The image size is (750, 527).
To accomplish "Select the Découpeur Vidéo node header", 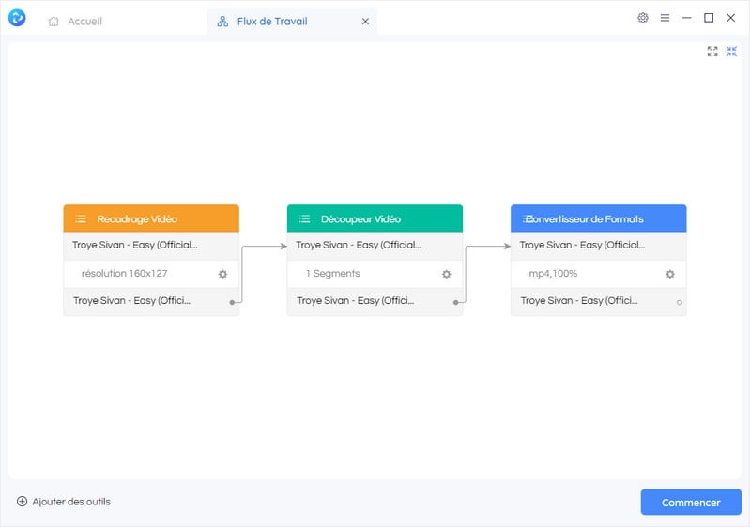I will (x=375, y=218).
